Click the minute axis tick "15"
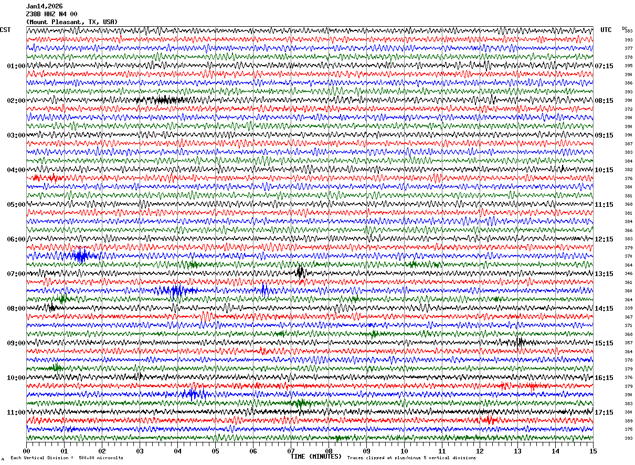The height and width of the screenshot is (465, 635). [x=593, y=451]
